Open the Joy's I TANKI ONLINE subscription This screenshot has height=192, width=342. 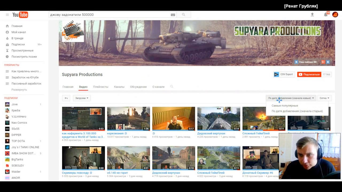point(25,147)
